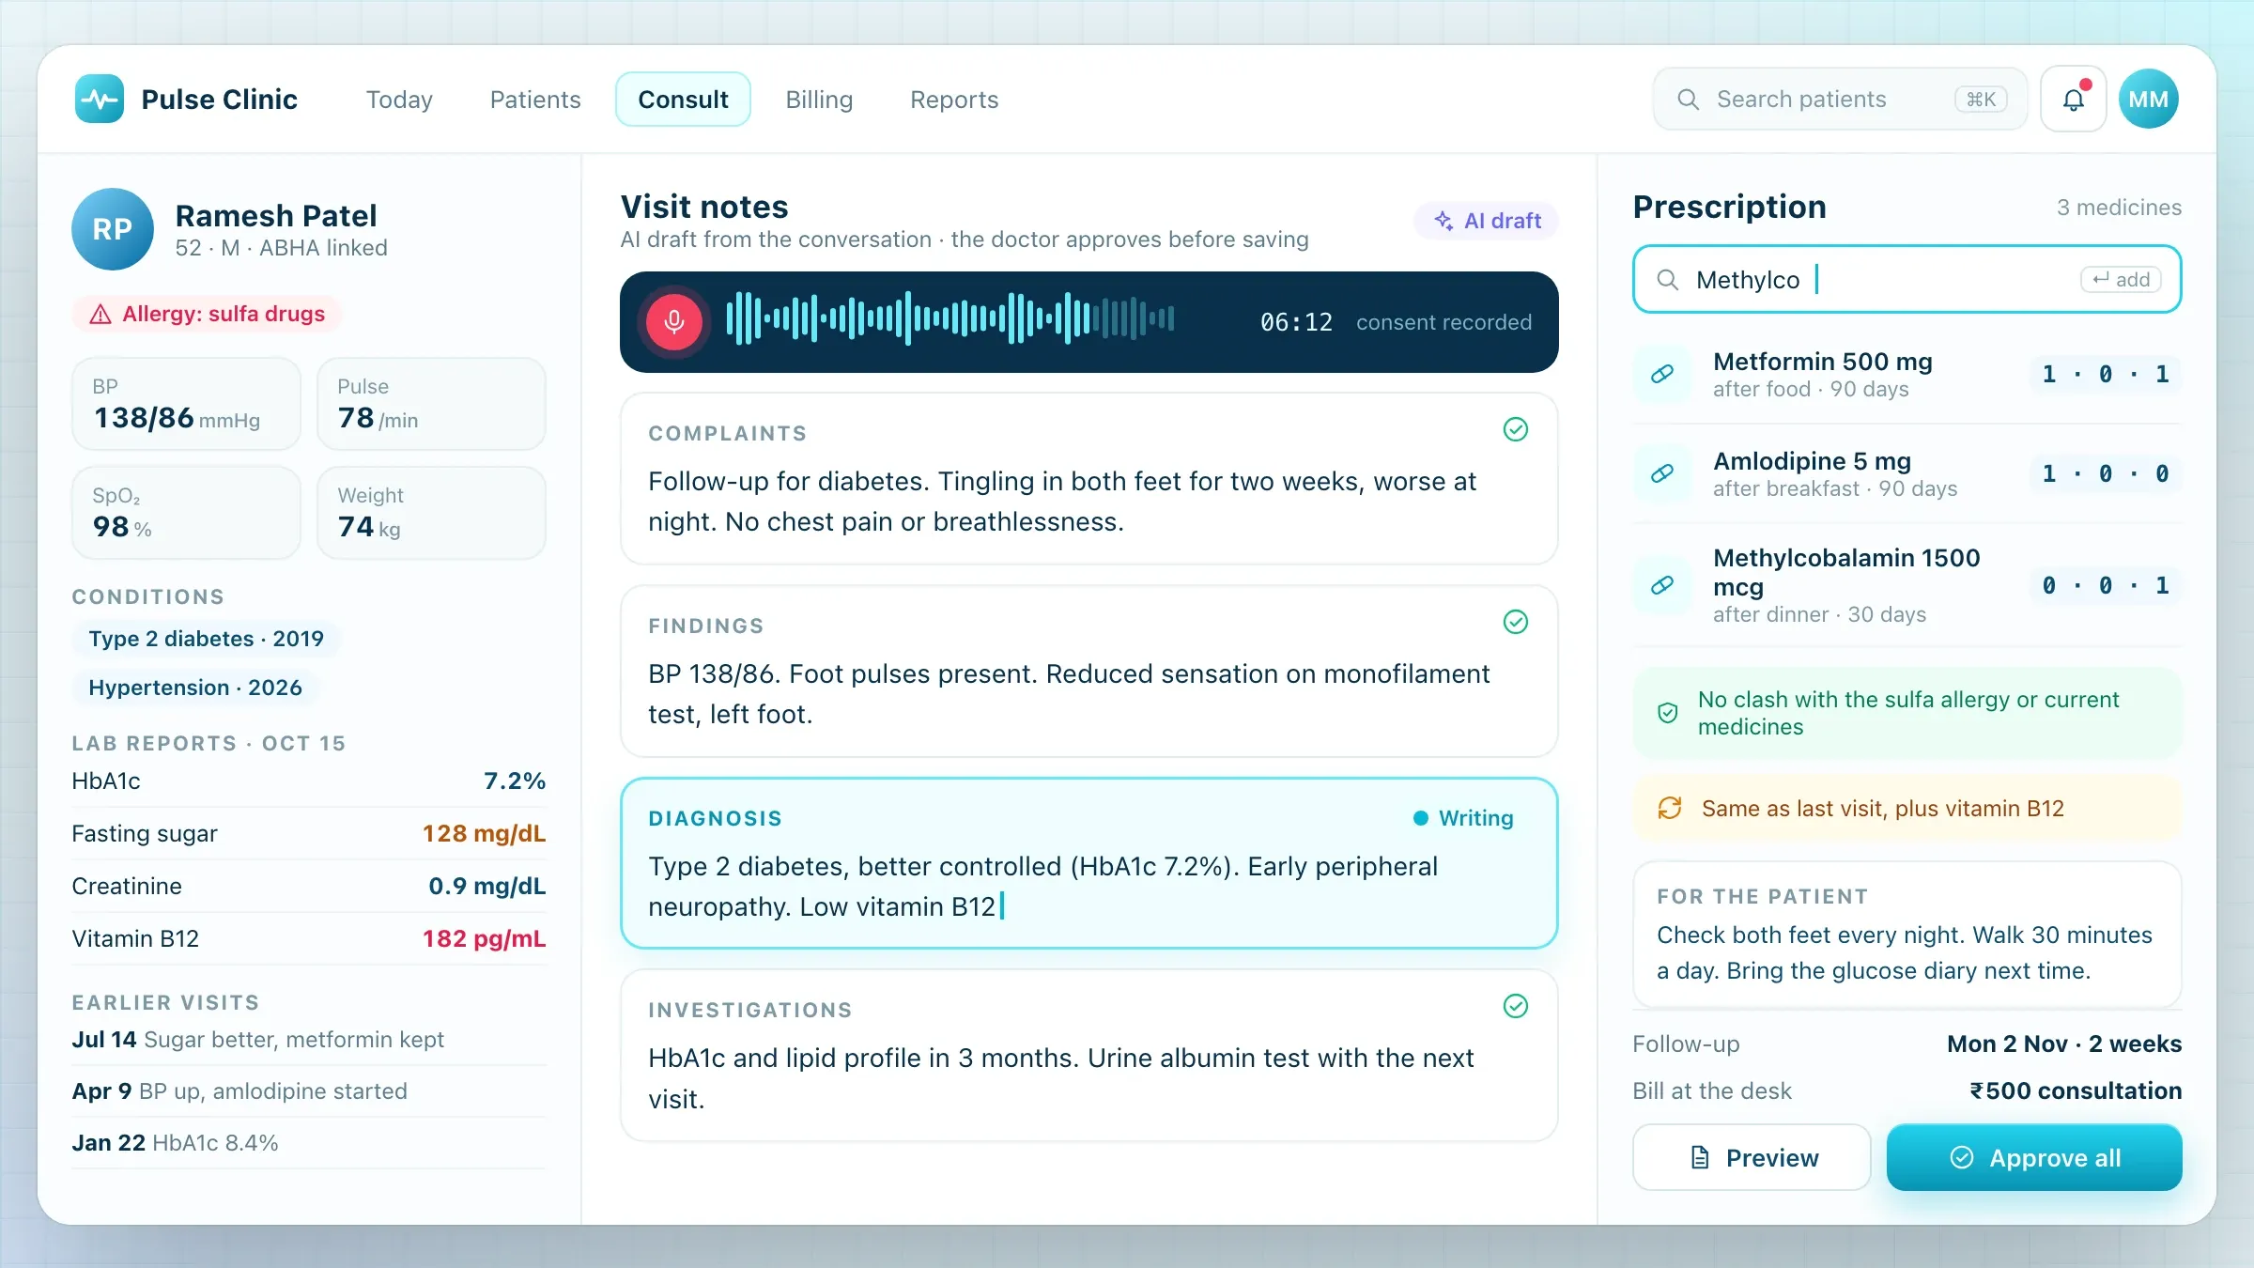
Task: Open the Jan 22 HbA1c 8.4% visit
Action: click(309, 1143)
